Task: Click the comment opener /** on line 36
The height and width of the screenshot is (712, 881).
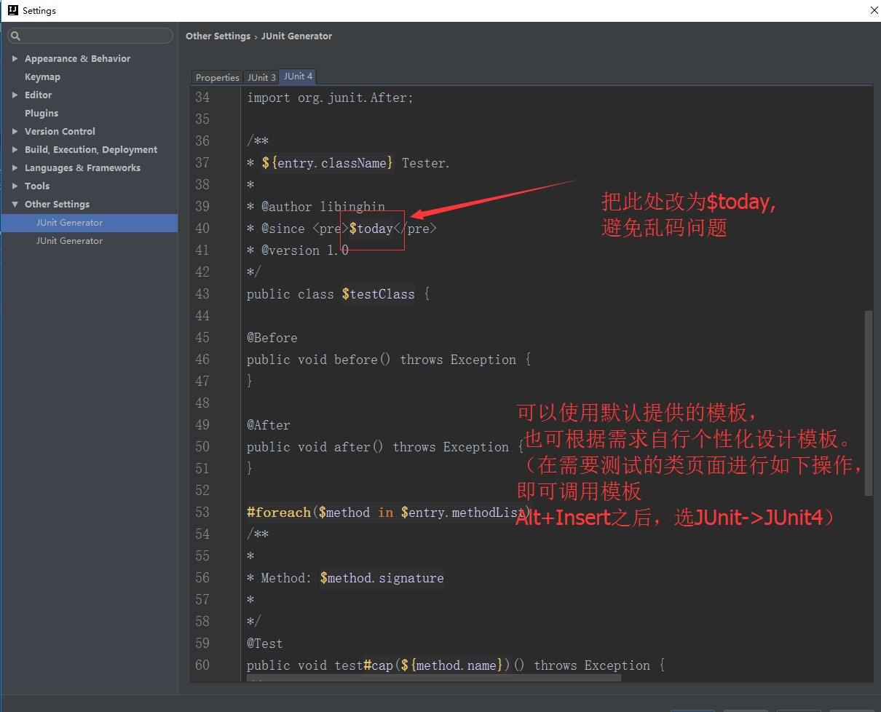Action: point(258,141)
